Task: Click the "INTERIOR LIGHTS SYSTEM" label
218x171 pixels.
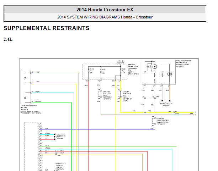Action: (x=166, y=105)
